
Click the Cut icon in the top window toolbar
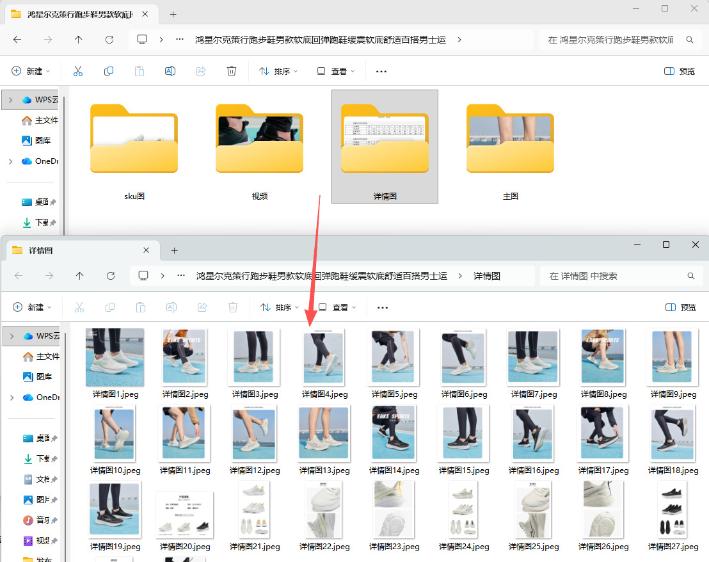[x=78, y=71]
